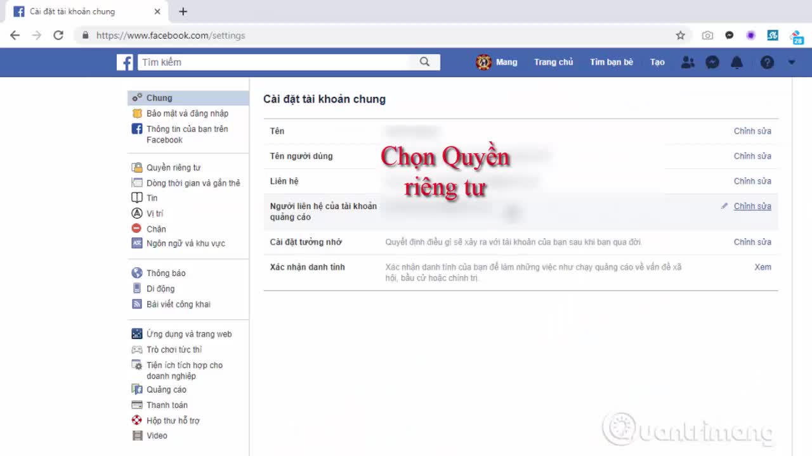Reload the page
812x456 pixels.
[x=58, y=35]
